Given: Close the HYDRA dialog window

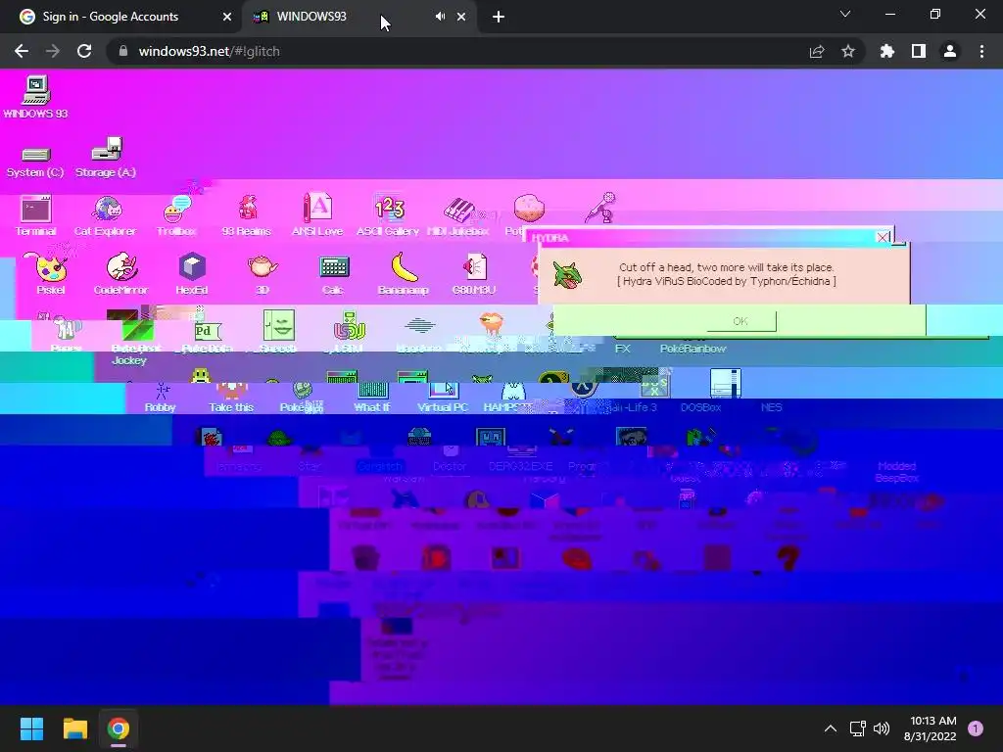Looking at the screenshot, I should tap(883, 237).
